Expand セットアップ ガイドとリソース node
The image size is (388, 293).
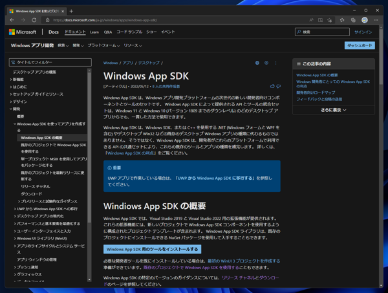pyautogui.click(x=11, y=94)
